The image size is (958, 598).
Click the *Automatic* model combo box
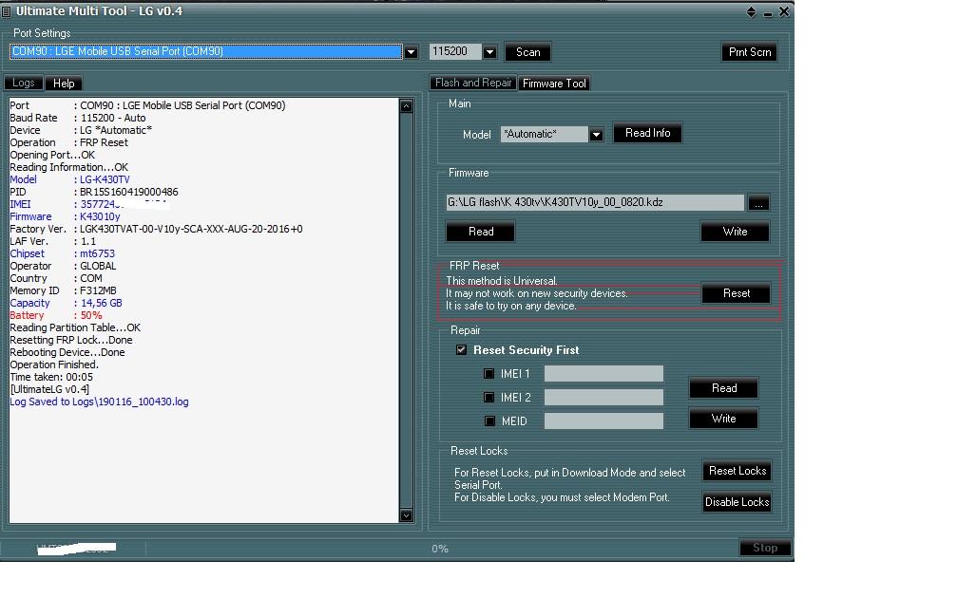click(545, 134)
